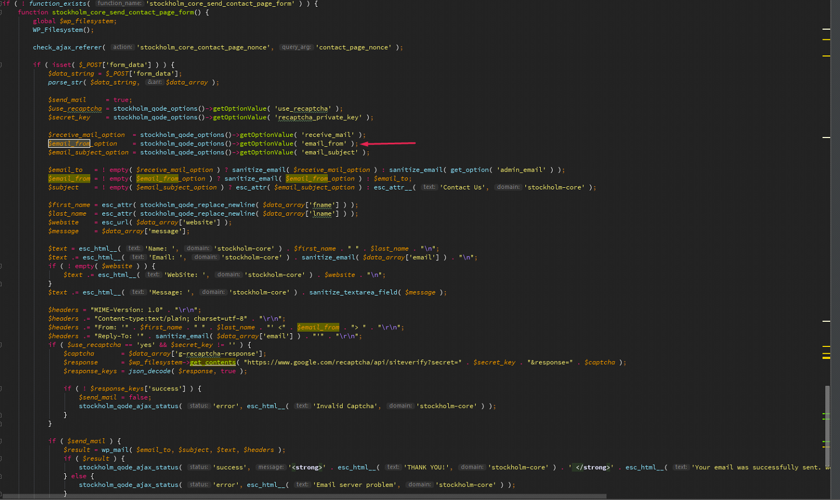Click the highlighted $email_from in From header
The image size is (840, 500).
click(x=318, y=328)
